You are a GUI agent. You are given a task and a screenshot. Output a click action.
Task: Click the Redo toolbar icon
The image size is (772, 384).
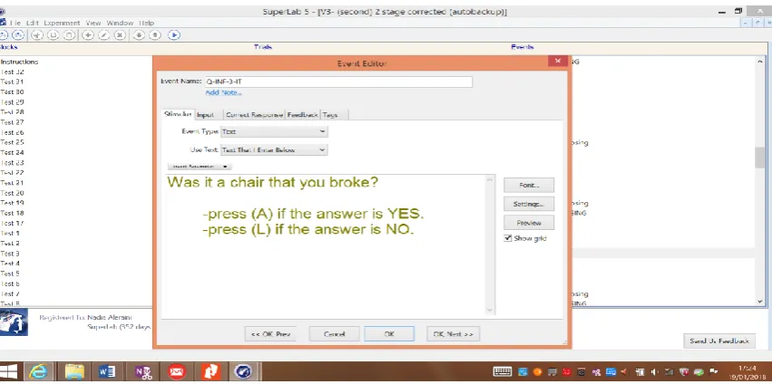tap(18, 35)
